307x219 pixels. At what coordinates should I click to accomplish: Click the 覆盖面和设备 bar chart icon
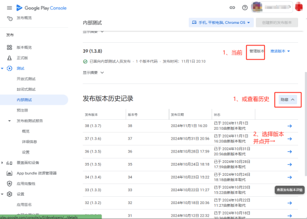pos(9,162)
